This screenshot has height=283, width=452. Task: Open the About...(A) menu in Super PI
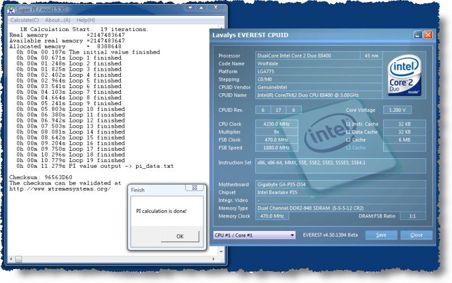tap(58, 20)
